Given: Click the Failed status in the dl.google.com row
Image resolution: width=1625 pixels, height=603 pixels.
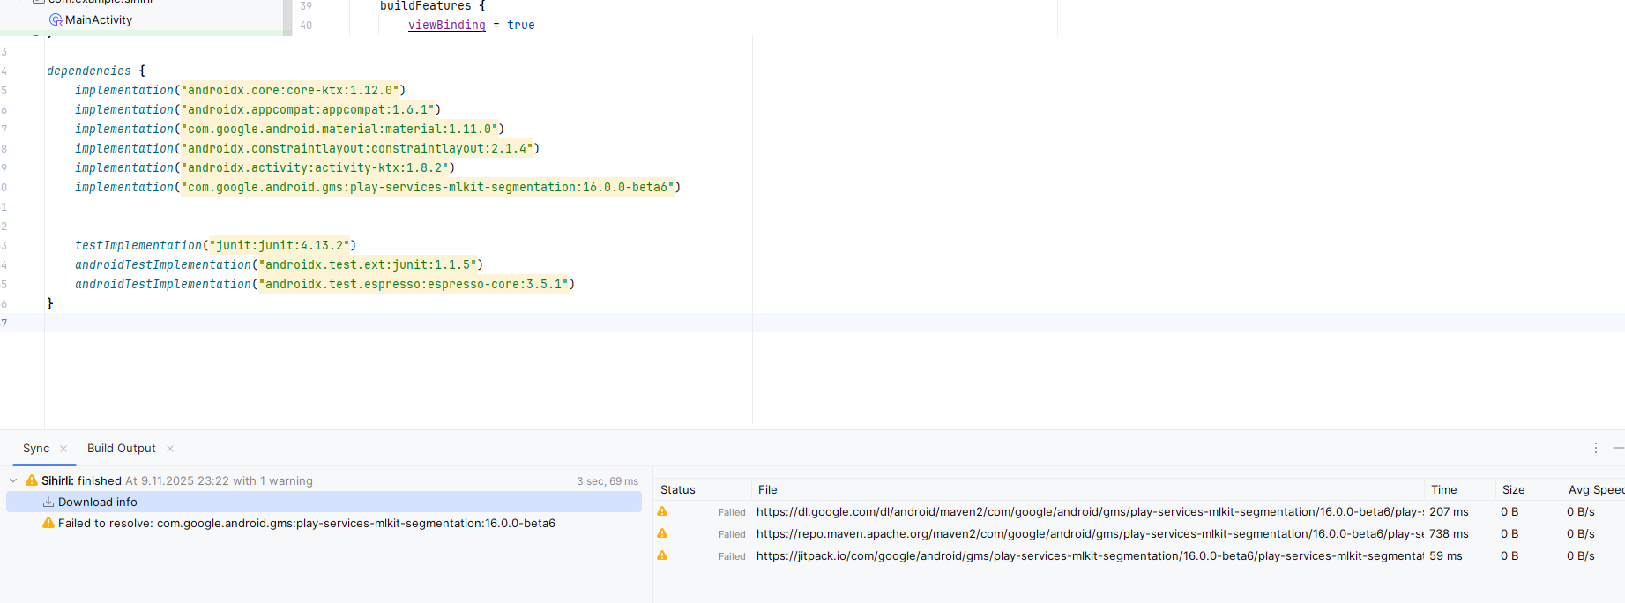Looking at the screenshot, I should point(732,512).
